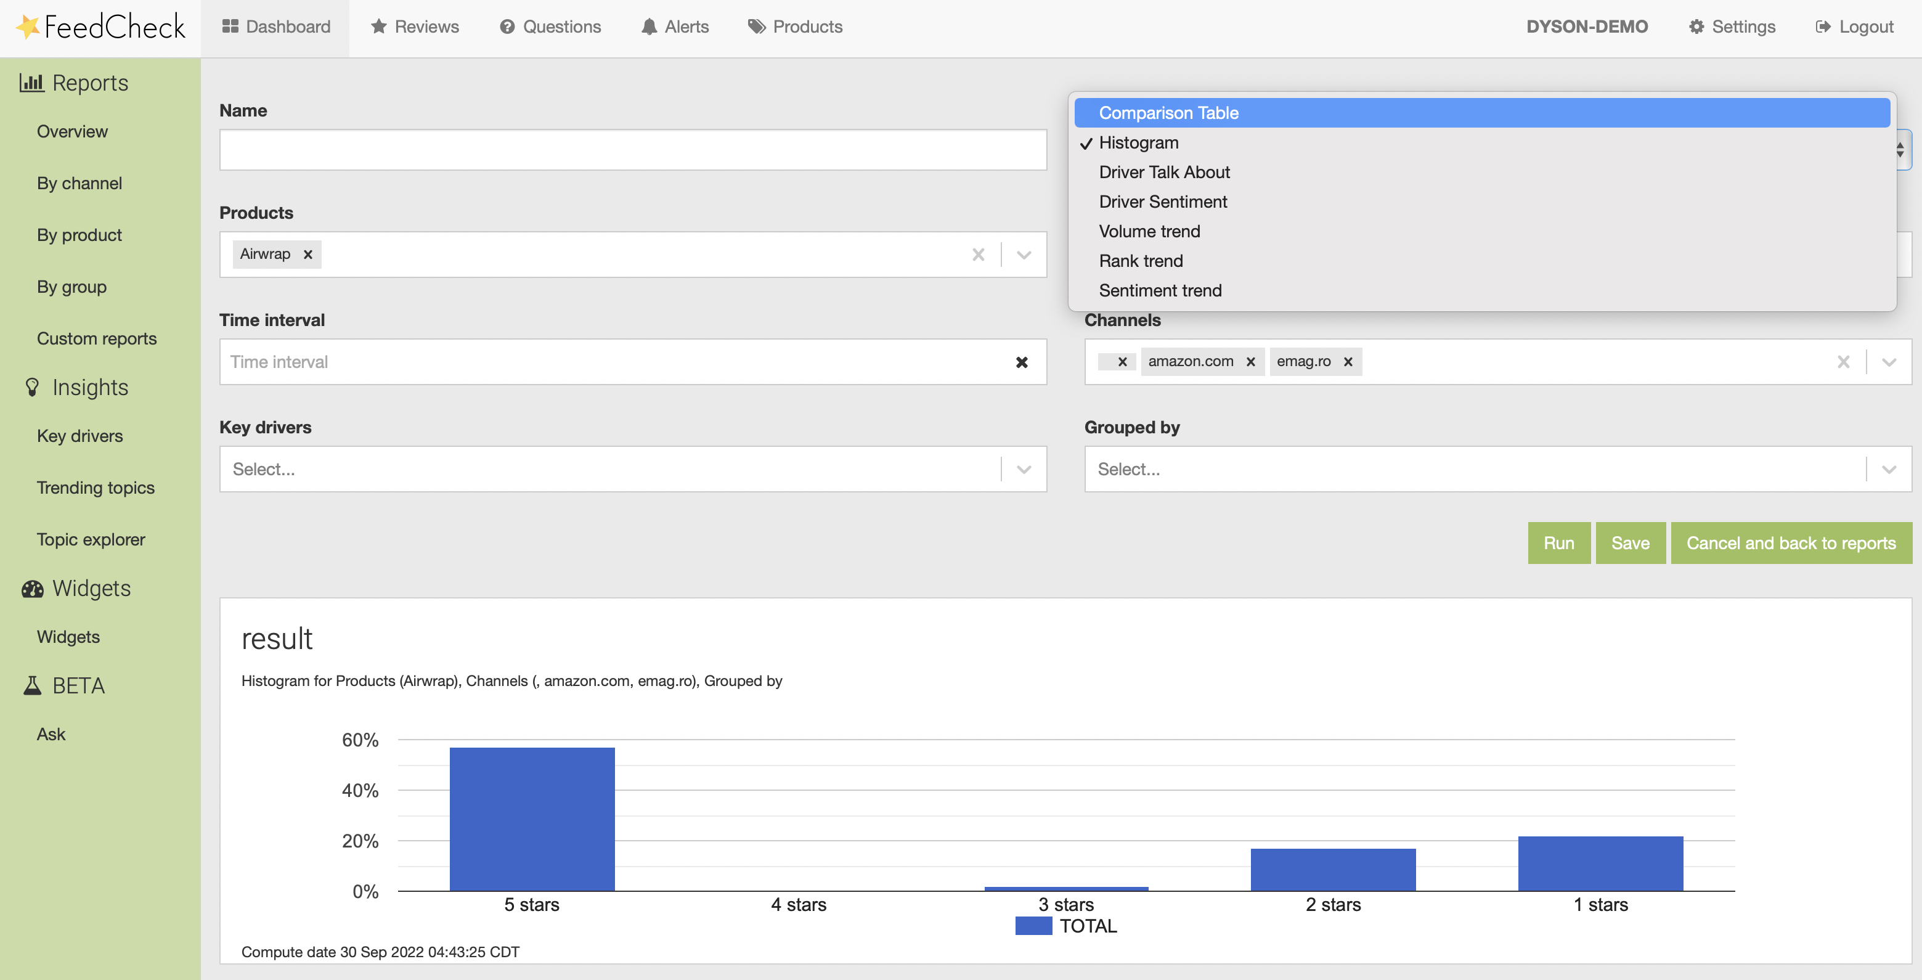
Task: Open the Products tab
Action: point(796,27)
